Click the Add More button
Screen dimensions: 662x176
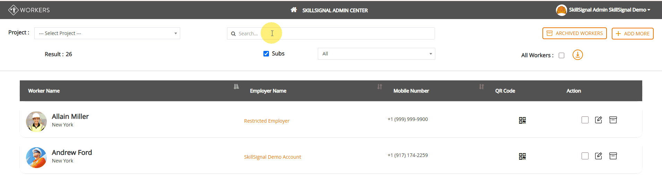pyautogui.click(x=633, y=34)
